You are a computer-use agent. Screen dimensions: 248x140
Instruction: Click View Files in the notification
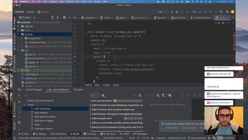171,128
